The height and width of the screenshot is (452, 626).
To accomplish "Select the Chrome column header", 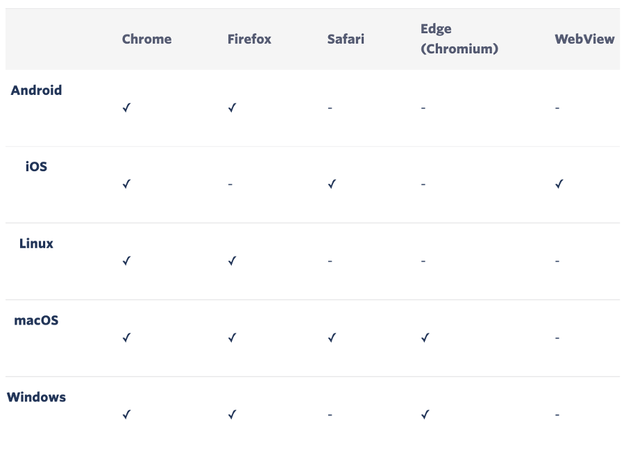I will 147,39.
